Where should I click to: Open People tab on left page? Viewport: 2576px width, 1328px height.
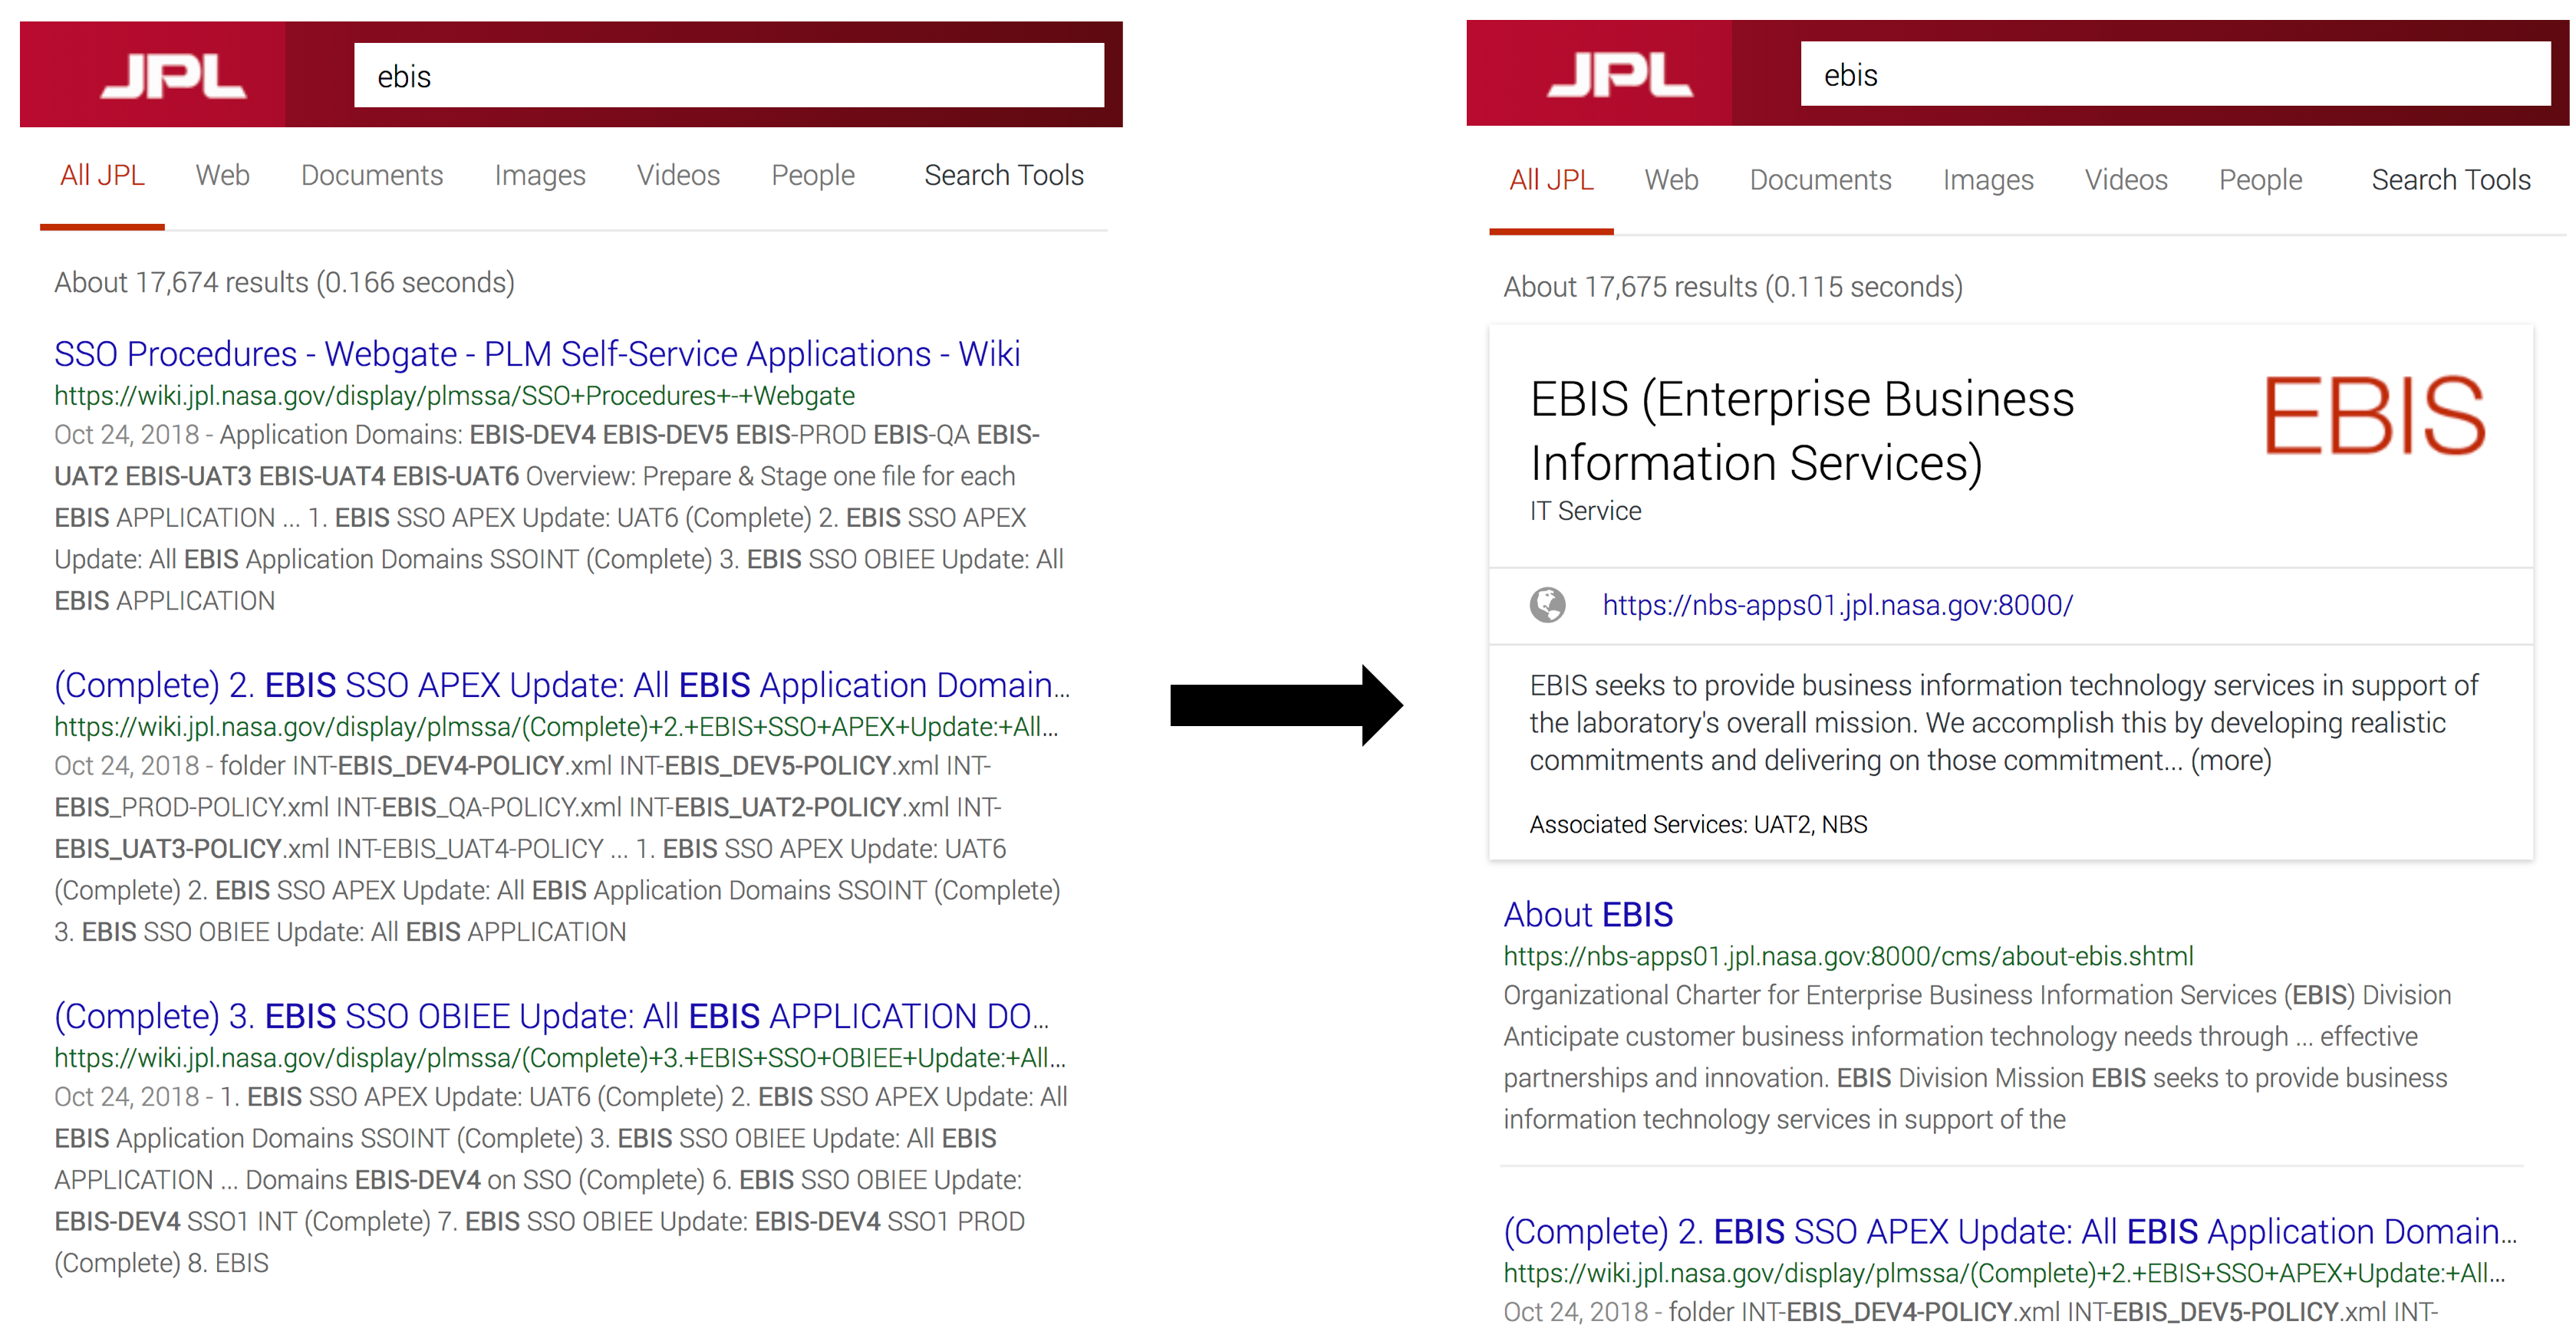click(813, 175)
